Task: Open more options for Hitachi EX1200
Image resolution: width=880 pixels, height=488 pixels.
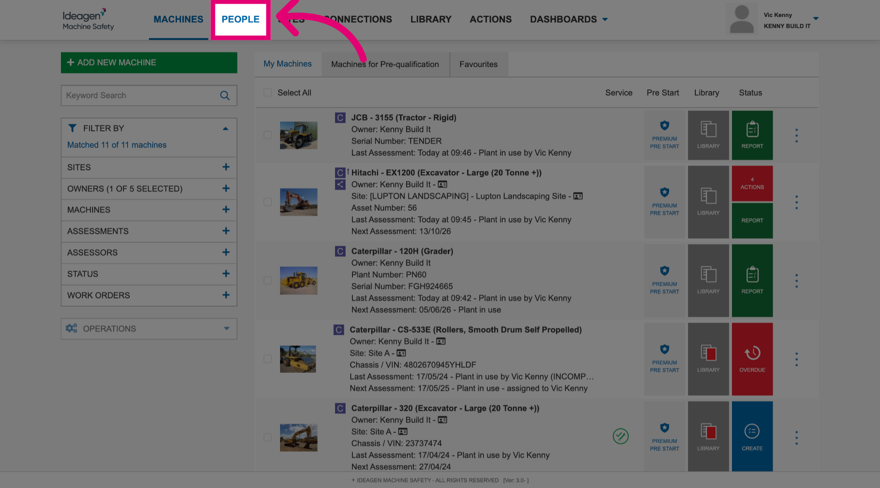Action: click(x=797, y=202)
